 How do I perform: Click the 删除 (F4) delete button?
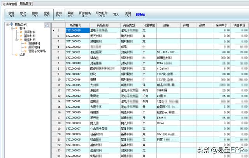[x=35, y=14]
